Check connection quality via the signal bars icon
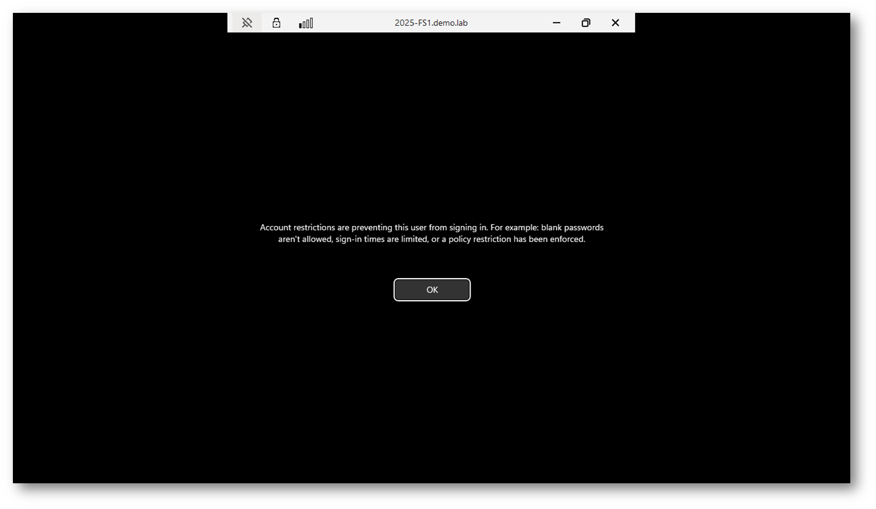This screenshot has height=509, width=876. coord(306,23)
